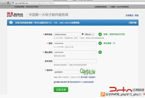Image resolution: width=145 pixels, height=98 pixels.
Task: Click the NetEase 163 logo
Action: click(15, 14)
